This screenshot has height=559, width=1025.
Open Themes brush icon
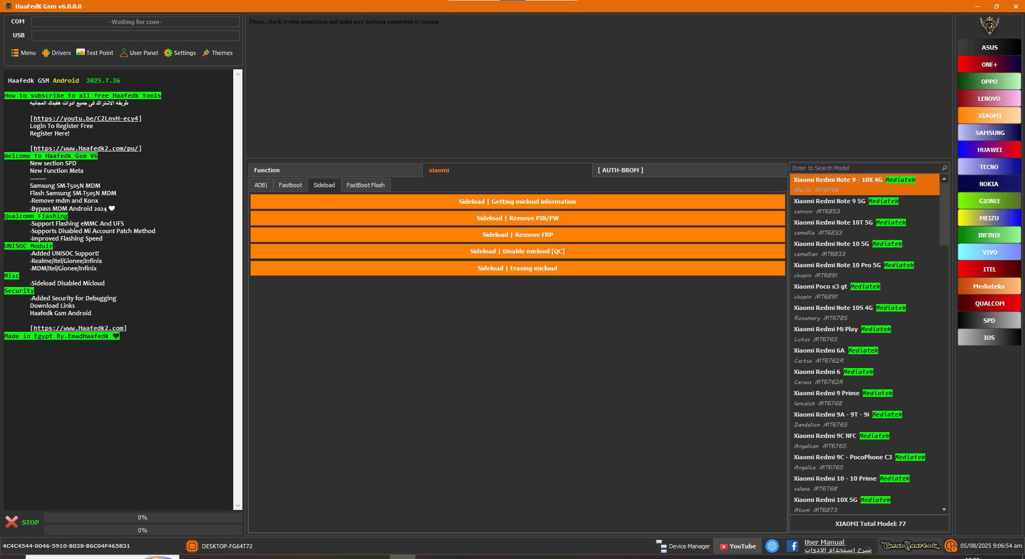click(206, 53)
